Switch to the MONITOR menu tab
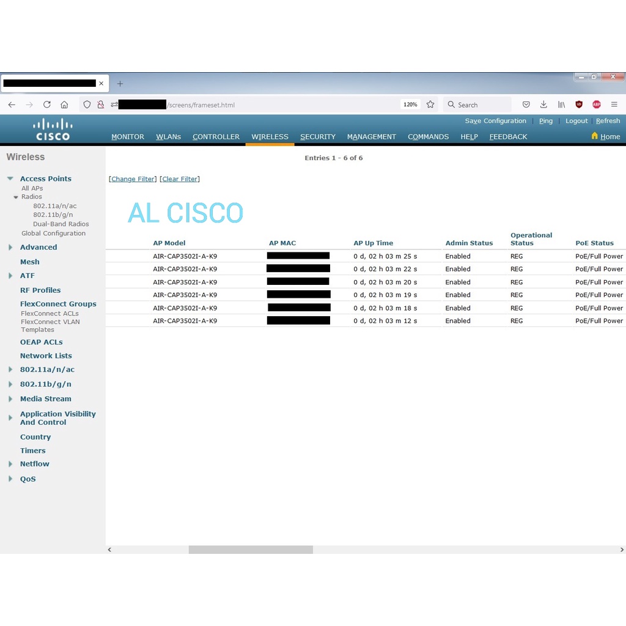 pyautogui.click(x=128, y=137)
